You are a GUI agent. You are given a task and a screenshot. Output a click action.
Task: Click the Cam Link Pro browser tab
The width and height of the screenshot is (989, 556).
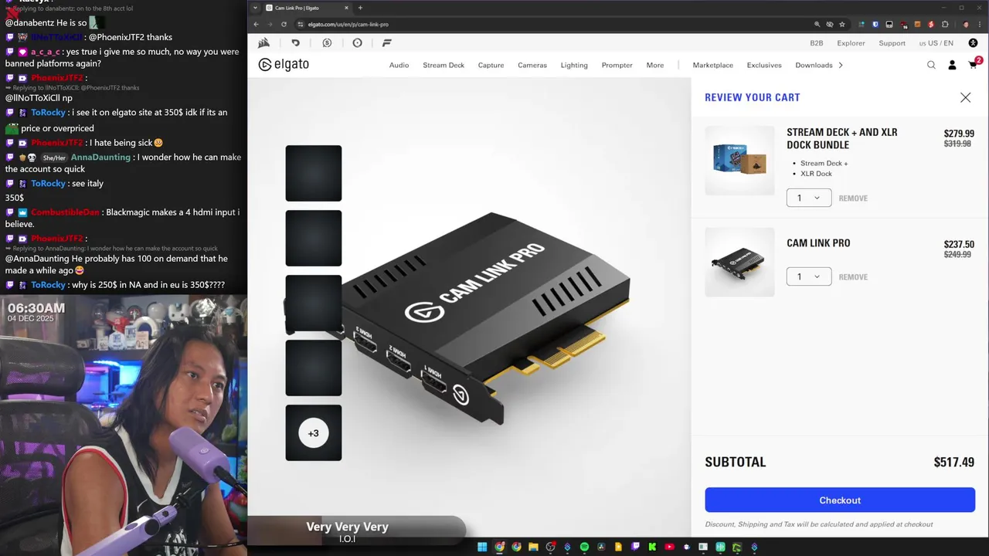tap(305, 8)
